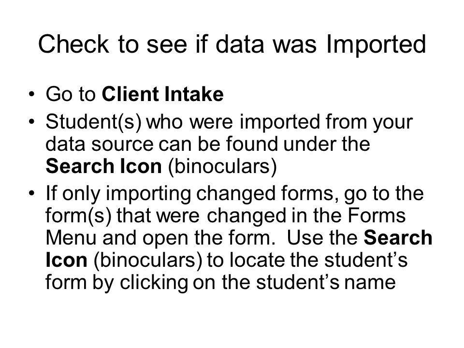Select the bold 'Client Intake' text
This screenshot has width=464, height=348.
(163, 94)
